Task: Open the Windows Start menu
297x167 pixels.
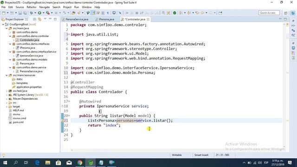Action: 5,163
